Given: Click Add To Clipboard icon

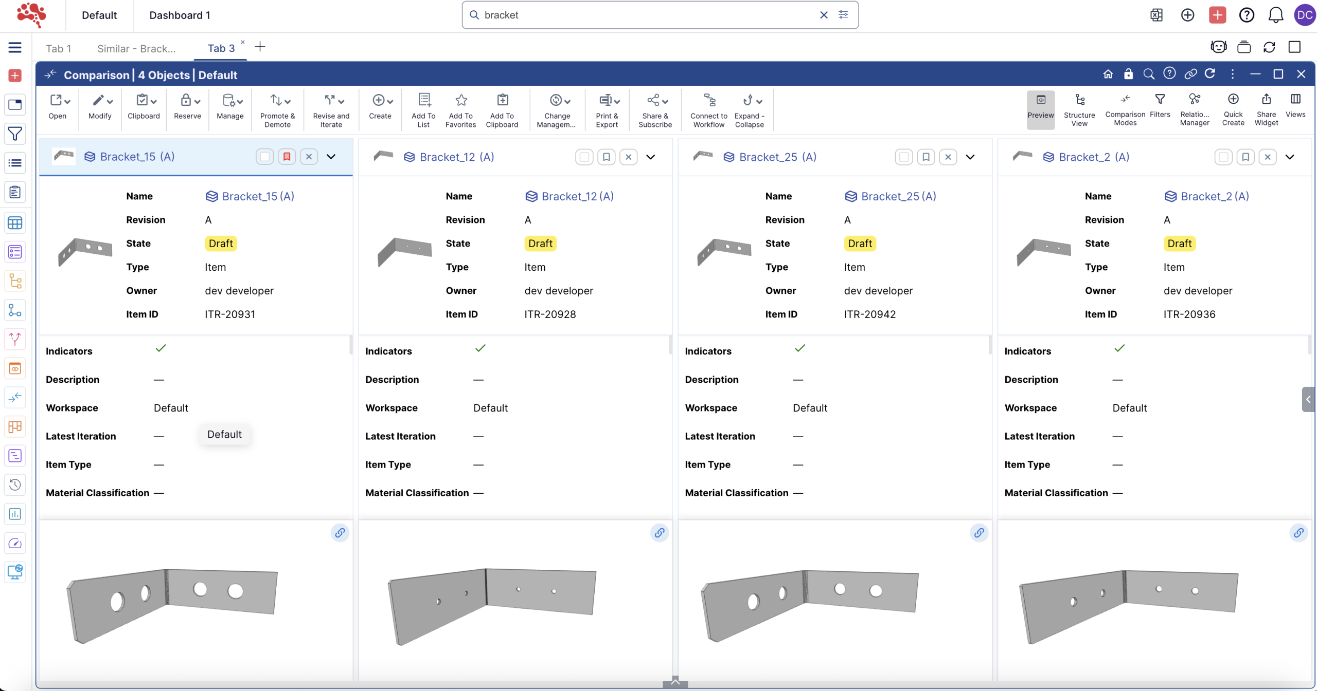Looking at the screenshot, I should tap(502, 100).
